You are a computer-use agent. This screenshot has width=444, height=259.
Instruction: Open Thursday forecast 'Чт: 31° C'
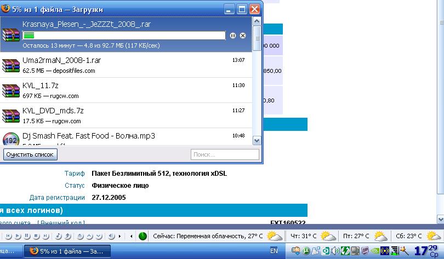coord(313,236)
